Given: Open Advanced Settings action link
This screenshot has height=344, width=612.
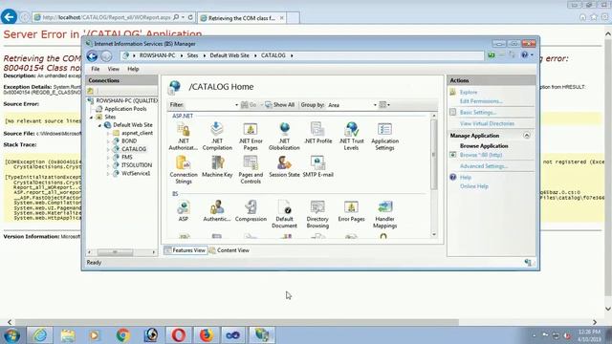Looking at the screenshot, I should (x=484, y=166).
